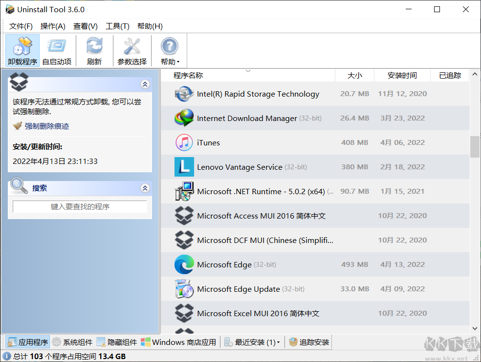Select Internet Download Manager row name
481x362 pixels.
[x=247, y=118]
